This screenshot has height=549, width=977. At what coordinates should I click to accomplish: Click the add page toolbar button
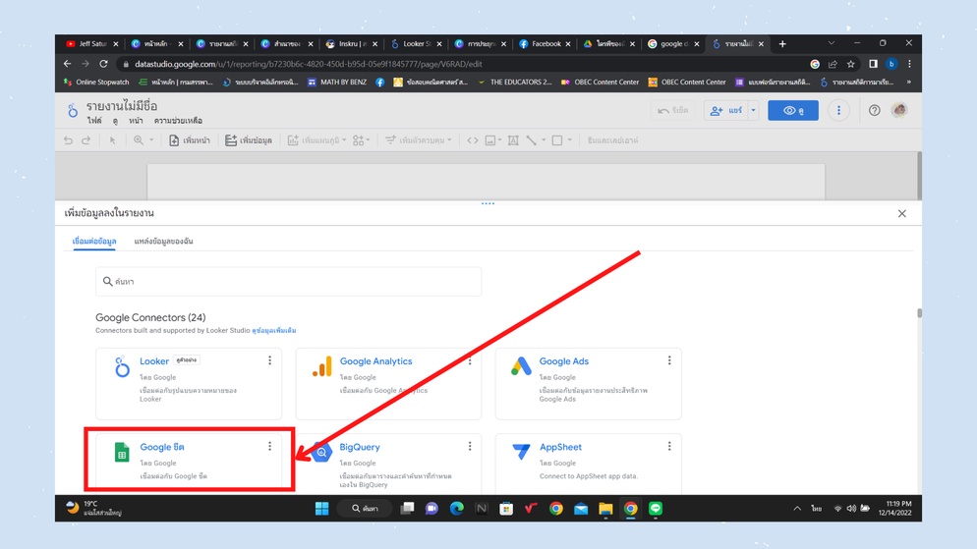click(190, 140)
